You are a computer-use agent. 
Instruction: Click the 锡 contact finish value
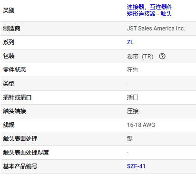pos(129,139)
